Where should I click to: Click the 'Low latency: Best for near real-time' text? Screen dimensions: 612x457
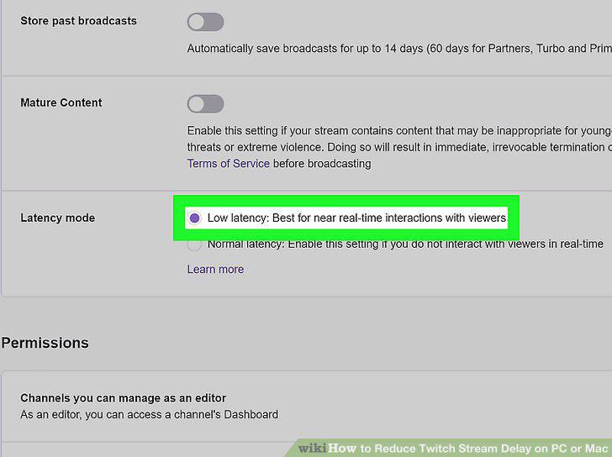(x=356, y=218)
